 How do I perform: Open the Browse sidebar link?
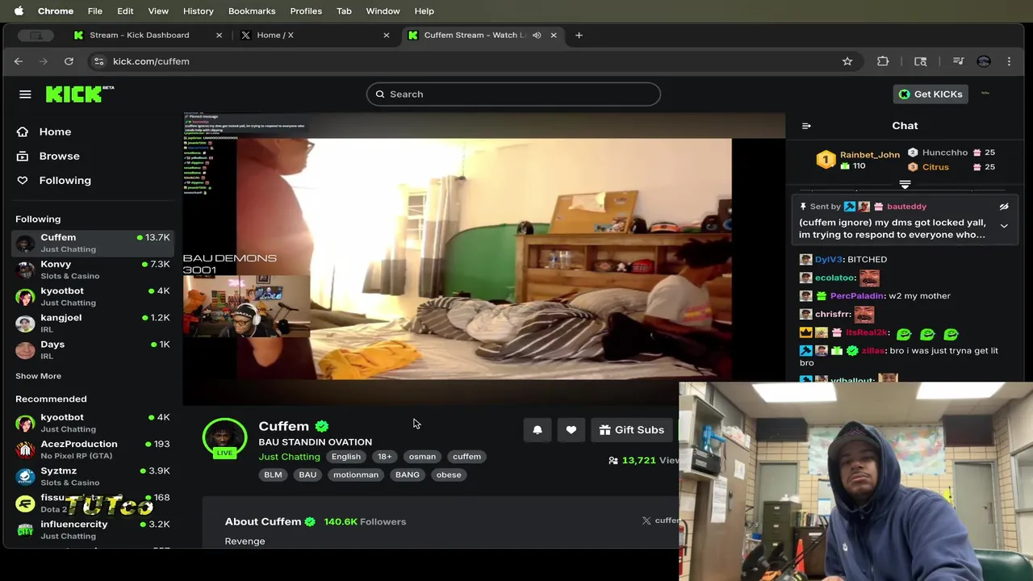[x=59, y=156]
